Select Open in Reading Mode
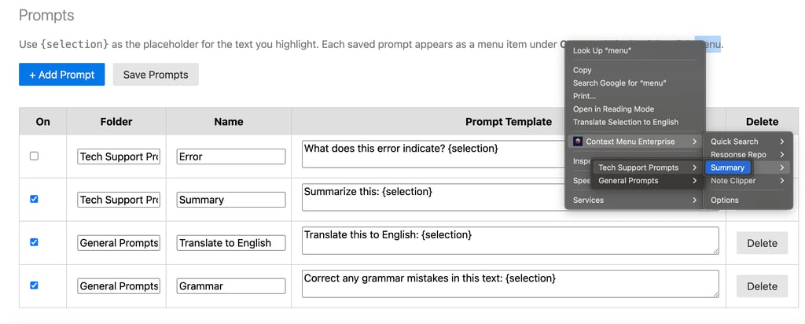The image size is (805, 324). [613, 109]
